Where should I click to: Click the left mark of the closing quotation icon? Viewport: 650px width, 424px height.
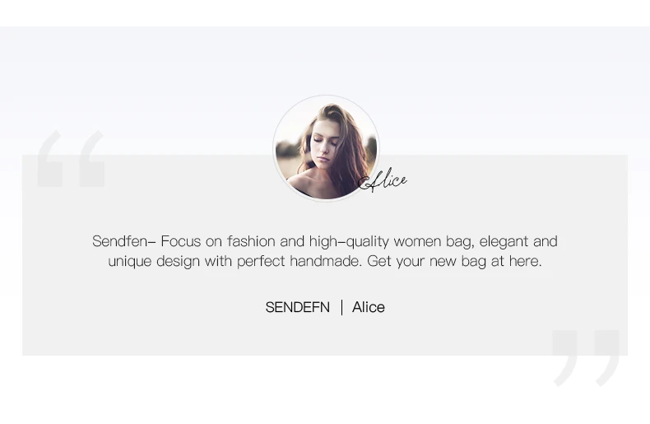[x=564, y=358]
